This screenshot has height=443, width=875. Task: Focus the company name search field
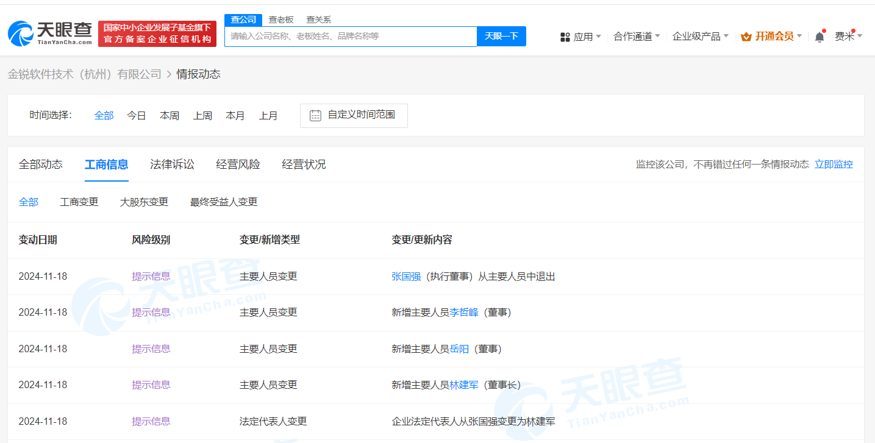(x=351, y=36)
